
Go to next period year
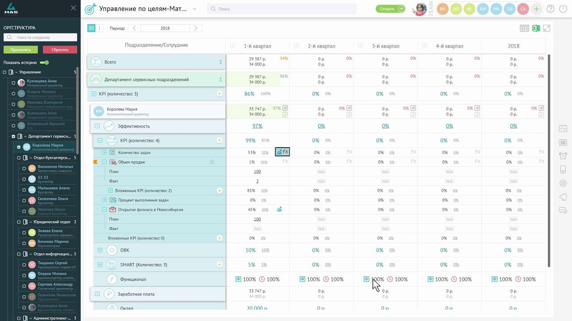click(196, 28)
